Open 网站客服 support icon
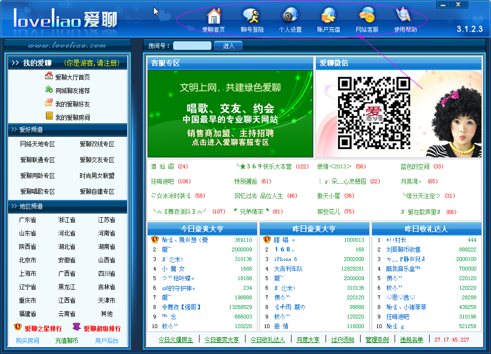The width and height of the screenshot is (491, 354). click(x=367, y=16)
